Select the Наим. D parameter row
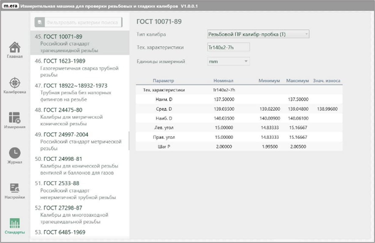 pos(239,99)
